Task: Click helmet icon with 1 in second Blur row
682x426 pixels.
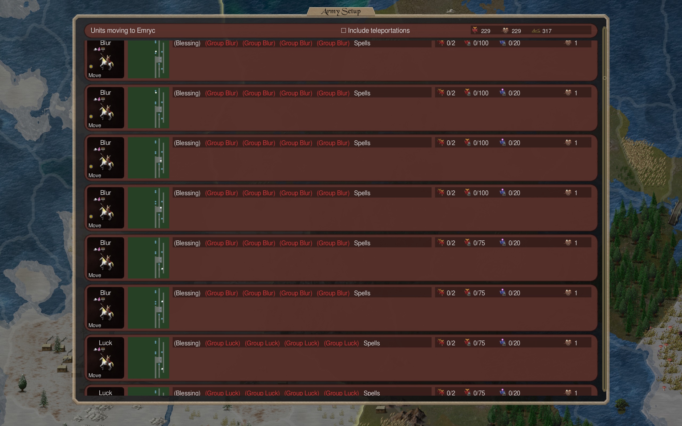Action: pyautogui.click(x=568, y=92)
